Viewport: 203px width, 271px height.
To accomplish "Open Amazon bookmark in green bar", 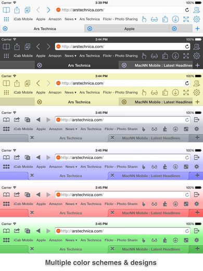I will (x=56, y=240).
